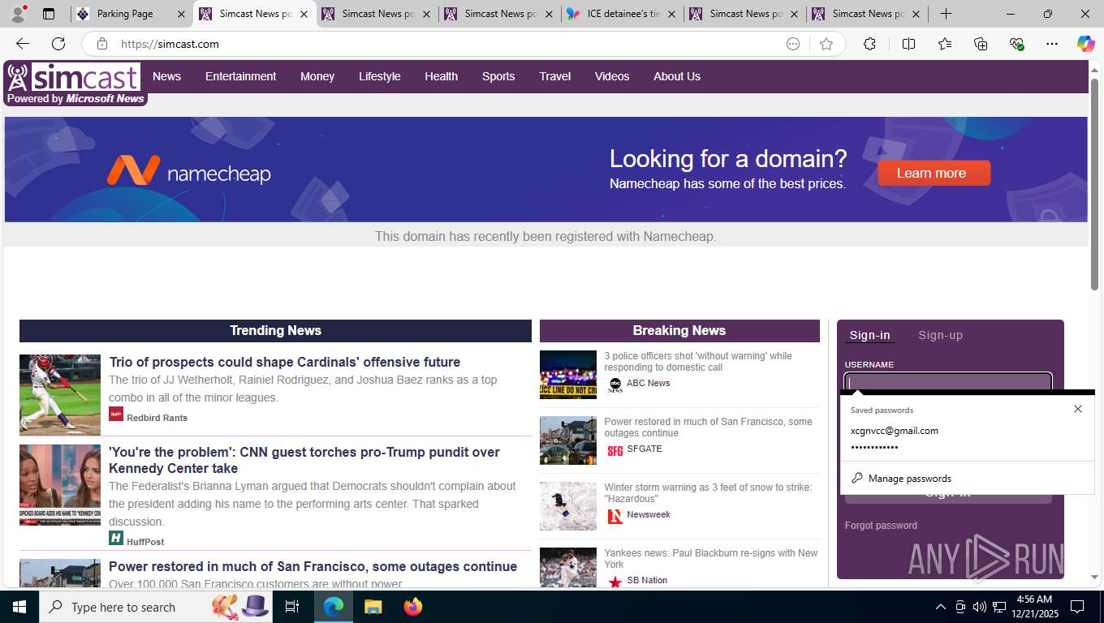Open the volume control in system tray
The image size is (1104, 623).
click(979, 607)
